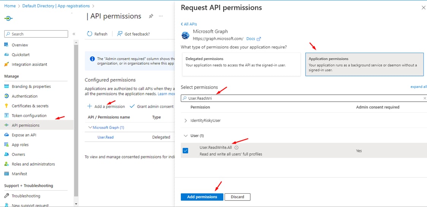Click the API / Permissions name column header
The height and width of the screenshot is (207, 427).
coord(109,118)
